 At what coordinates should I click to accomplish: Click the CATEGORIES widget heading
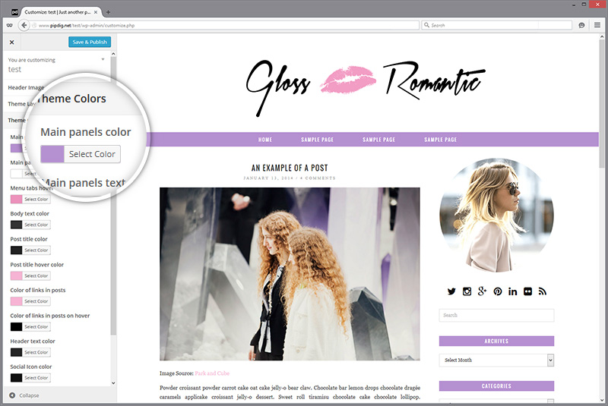(496, 386)
